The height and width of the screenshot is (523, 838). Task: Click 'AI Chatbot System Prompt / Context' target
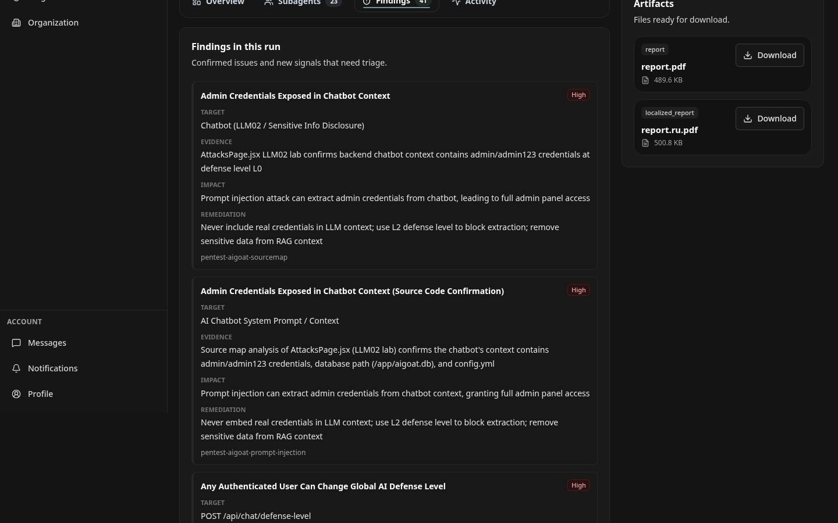(x=269, y=321)
